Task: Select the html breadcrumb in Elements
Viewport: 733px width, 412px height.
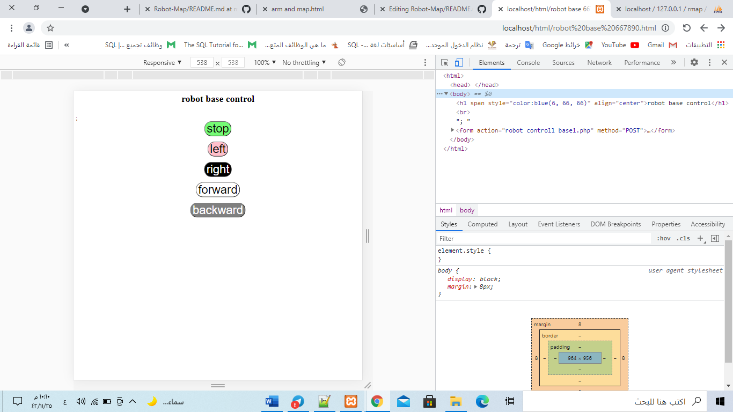Action: coord(446,210)
